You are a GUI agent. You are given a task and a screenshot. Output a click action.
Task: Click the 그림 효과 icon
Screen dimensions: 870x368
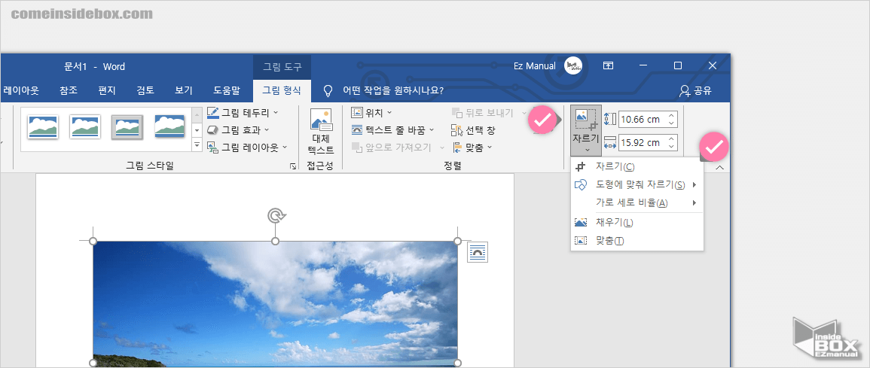point(212,129)
